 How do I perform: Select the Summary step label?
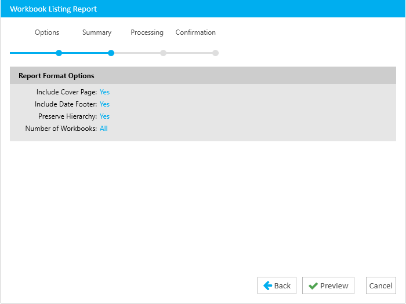click(x=97, y=32)
